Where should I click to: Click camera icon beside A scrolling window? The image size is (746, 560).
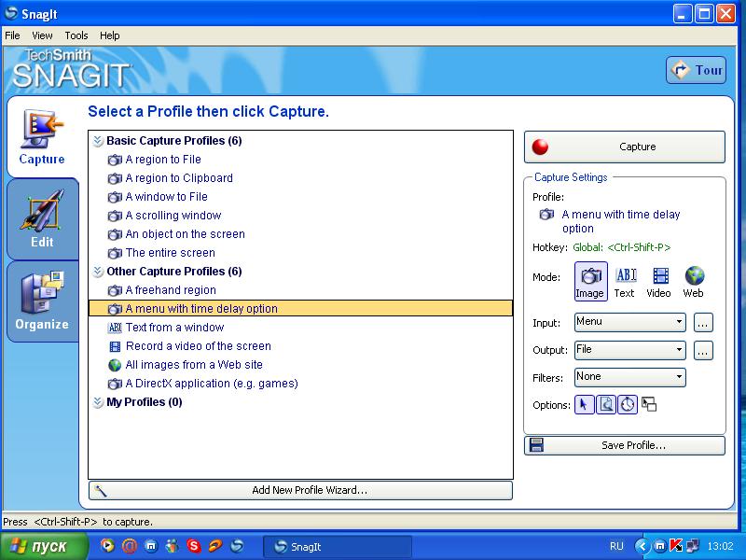point(115,216)
